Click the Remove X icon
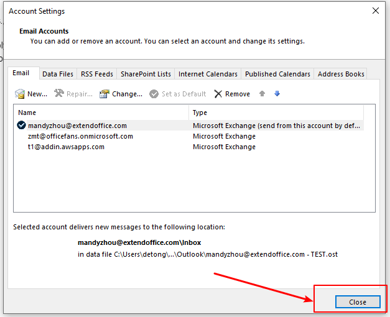 tap(218, 94)
